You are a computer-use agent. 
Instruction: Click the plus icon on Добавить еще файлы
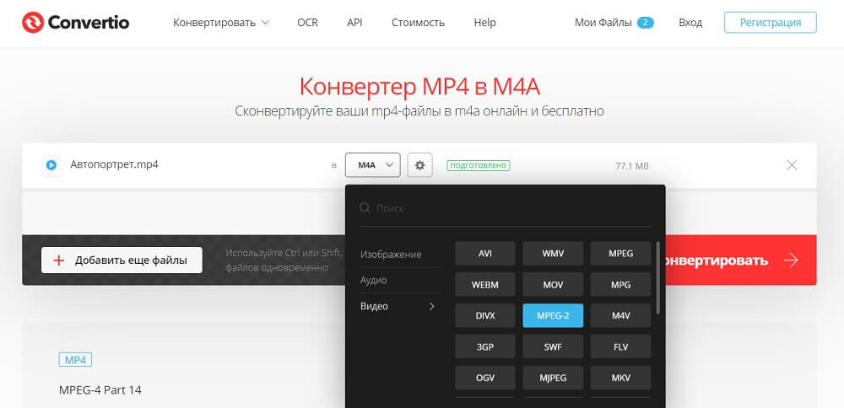59,260
